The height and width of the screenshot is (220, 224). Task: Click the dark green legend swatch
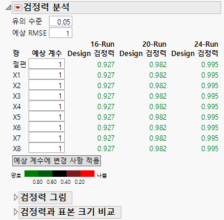[x=45, y=174]
